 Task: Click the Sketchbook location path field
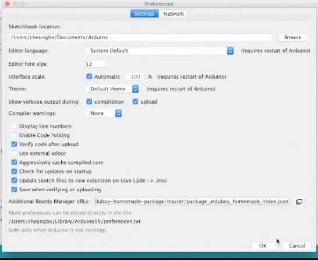[x=140, y=37]
